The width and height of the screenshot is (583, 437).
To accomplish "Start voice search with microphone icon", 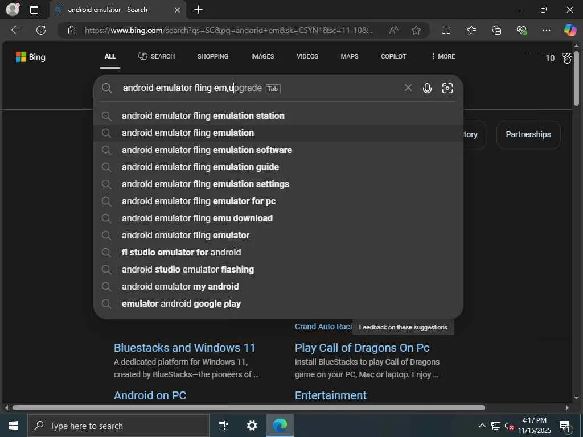I will (427, 88).
